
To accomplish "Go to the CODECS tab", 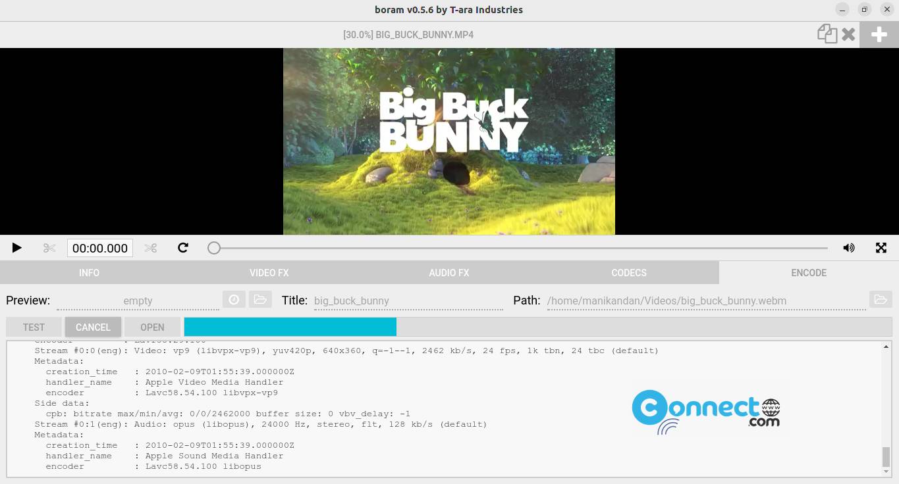I will (x=629, y=272).
